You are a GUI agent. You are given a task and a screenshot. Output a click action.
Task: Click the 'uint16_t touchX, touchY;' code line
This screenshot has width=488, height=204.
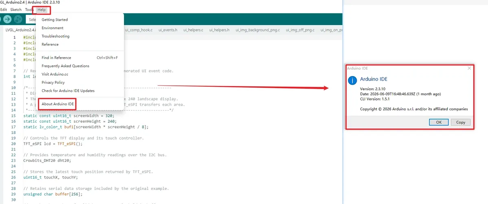point(50,177)
